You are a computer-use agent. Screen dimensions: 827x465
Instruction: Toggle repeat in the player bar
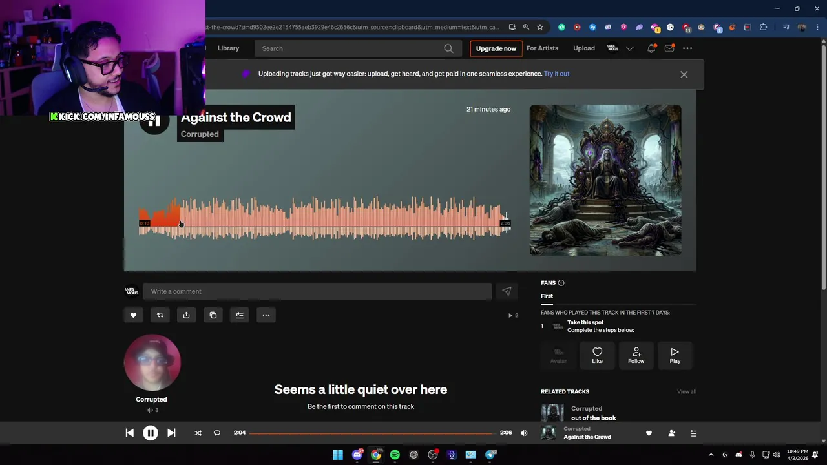point(217,433)
